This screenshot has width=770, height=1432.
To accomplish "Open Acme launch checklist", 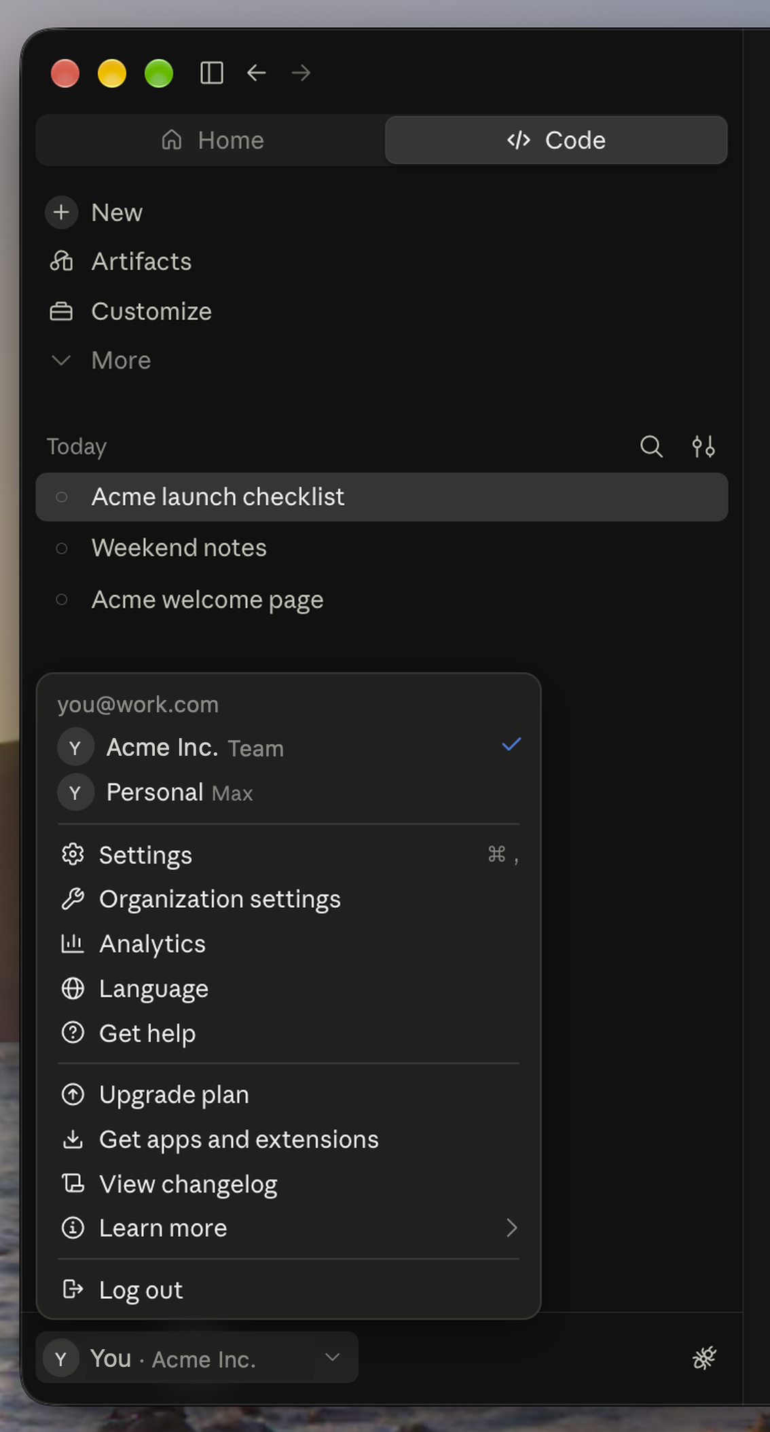I will [x=382, y=497].
